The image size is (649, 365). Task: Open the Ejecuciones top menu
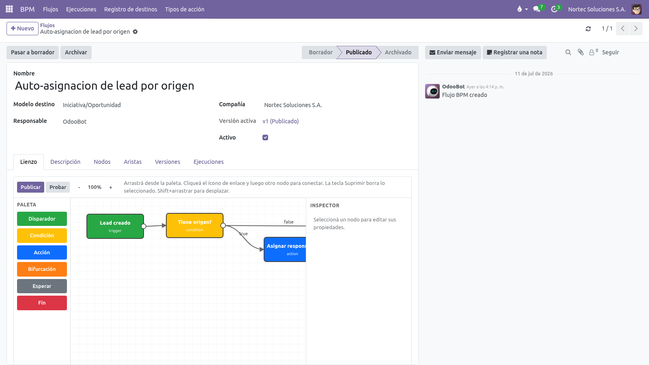click(81, 9)
